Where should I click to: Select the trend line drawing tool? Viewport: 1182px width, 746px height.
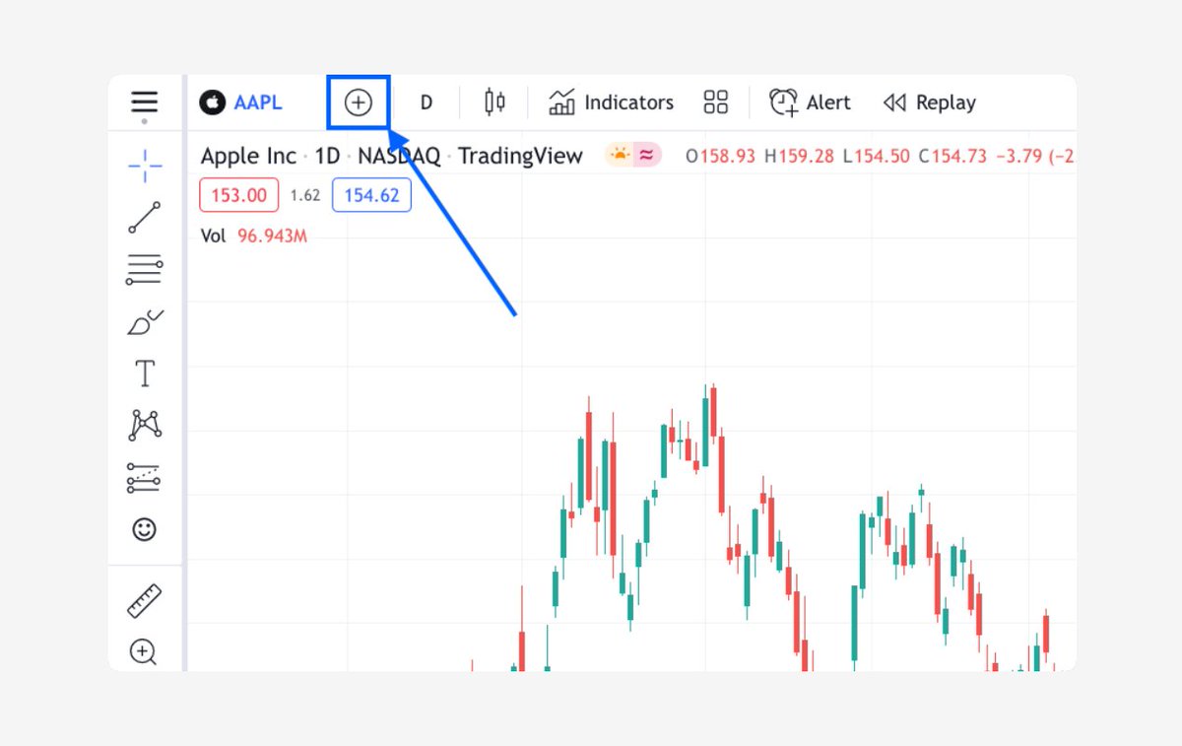click(145, 218)
